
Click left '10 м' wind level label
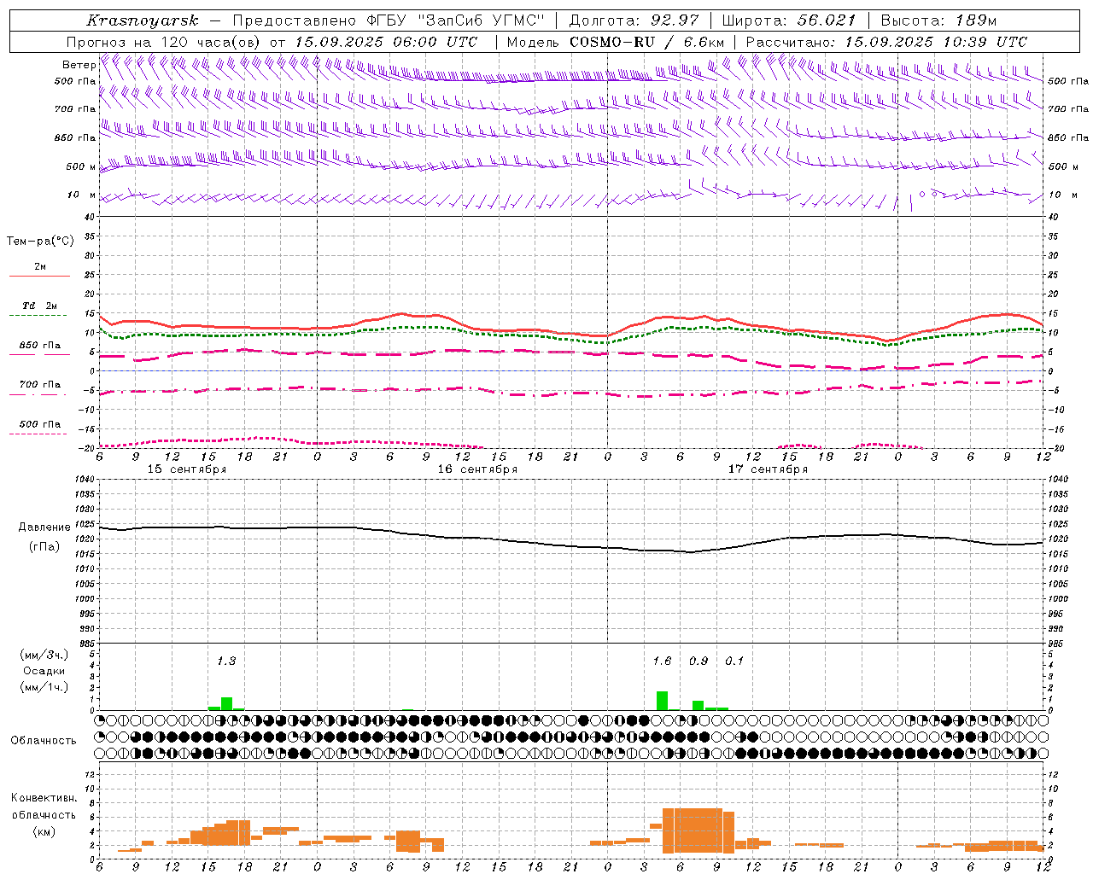[x=82, y=195]
